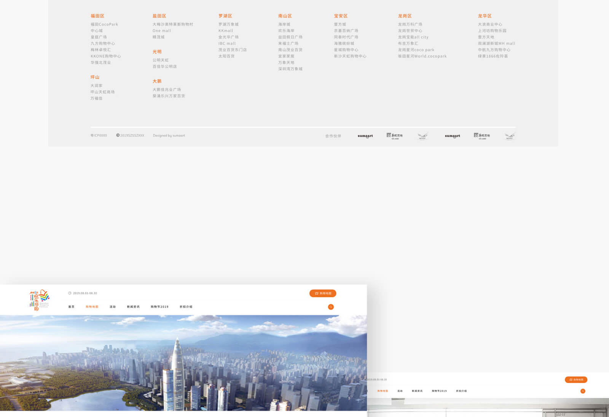Select 折扣介绍 in the left page navigation

(186, 307)
